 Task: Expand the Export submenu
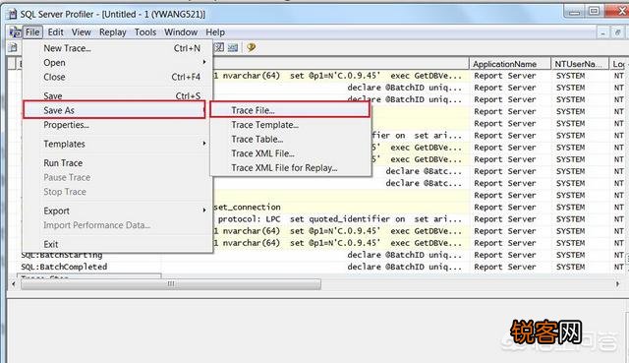pos(117,211)
